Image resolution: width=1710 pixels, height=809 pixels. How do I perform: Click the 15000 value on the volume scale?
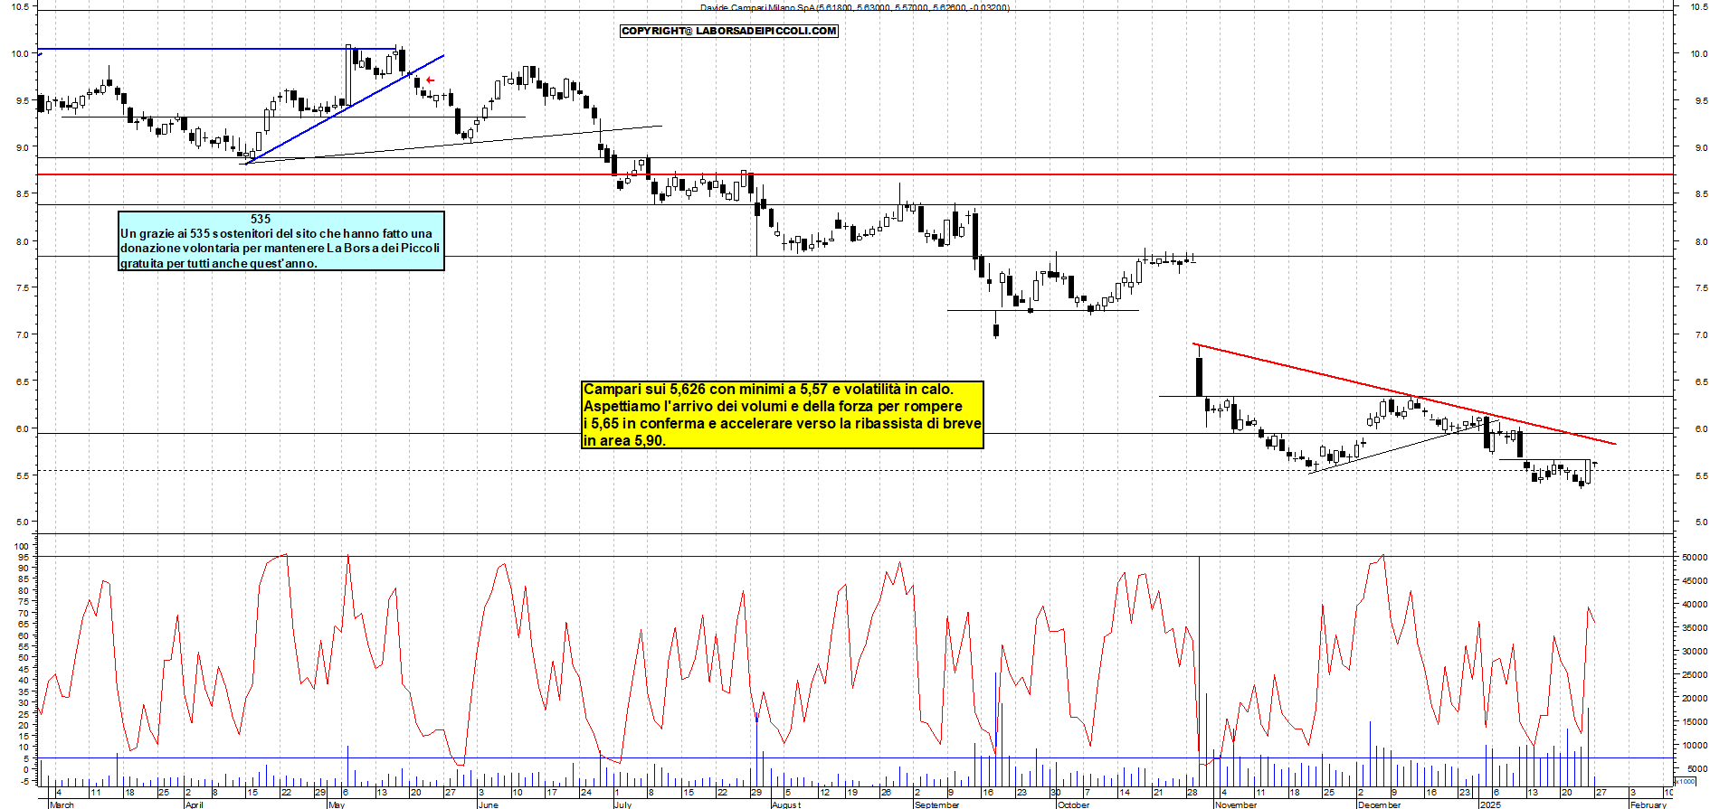[x=1694, y=722]
